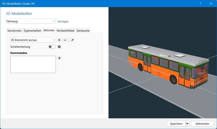The width and height of the screenshot is (217, 129).
Task: Switch to the Variationen tab
Action: (14, 31)
